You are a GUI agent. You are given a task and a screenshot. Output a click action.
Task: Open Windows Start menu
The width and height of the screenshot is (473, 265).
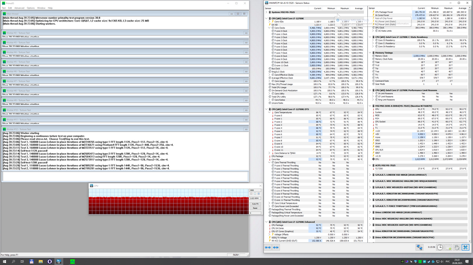point(5,261)
